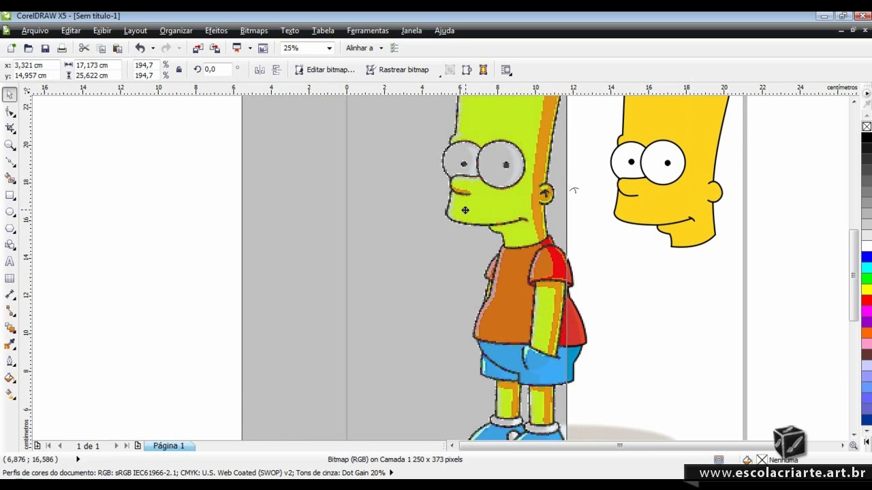Select the Shape edit tool

[x=10, y=112]
